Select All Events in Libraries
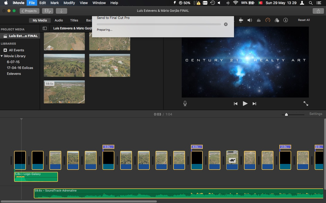The width and height of the screenshot is (326, 203). tap(16, 50)
